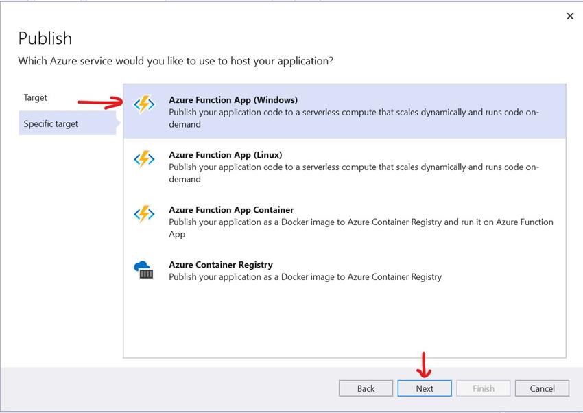Close the Publish dialog

[570, 16]
